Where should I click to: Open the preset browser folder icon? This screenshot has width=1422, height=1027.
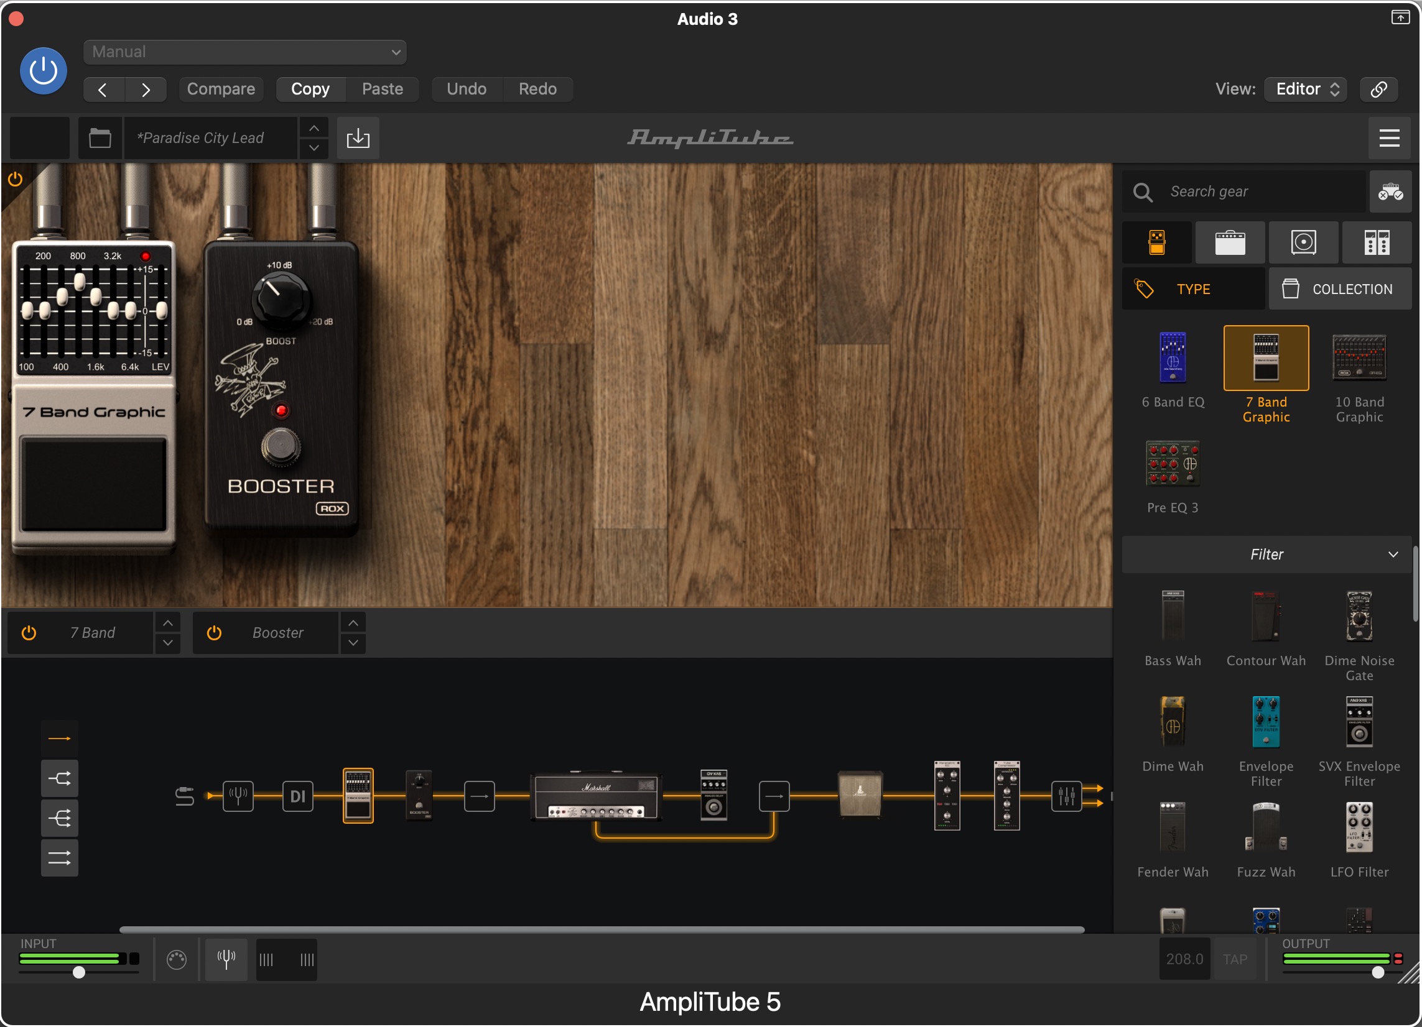coord(100,138)
